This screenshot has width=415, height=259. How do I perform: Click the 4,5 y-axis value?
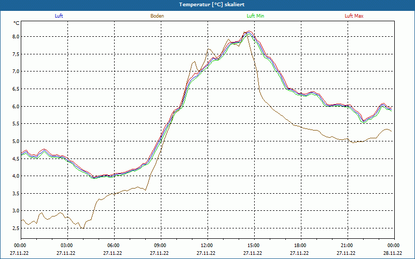(x=17, y=159)
